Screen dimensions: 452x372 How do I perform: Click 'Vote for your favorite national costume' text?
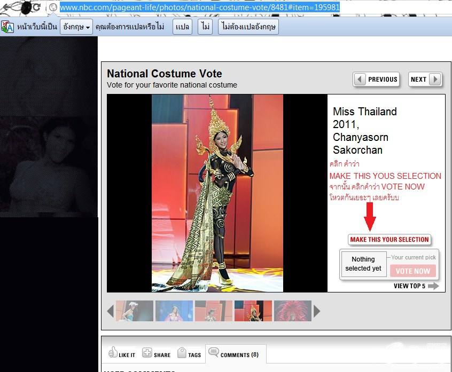172,85
